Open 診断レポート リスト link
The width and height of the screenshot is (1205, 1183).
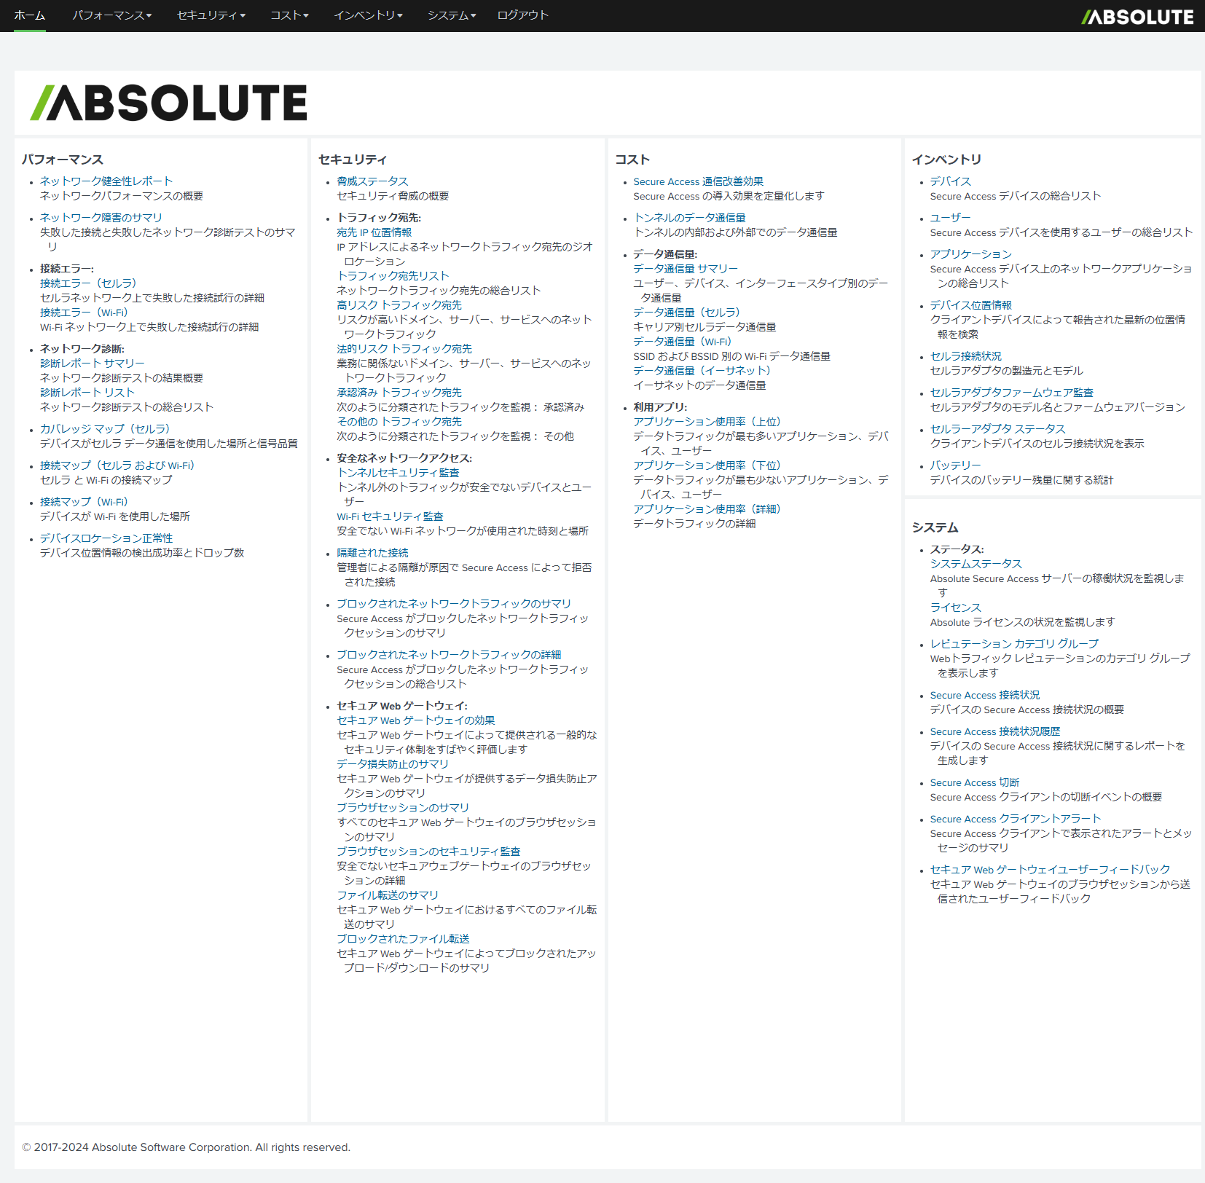[x=87, y=393]
